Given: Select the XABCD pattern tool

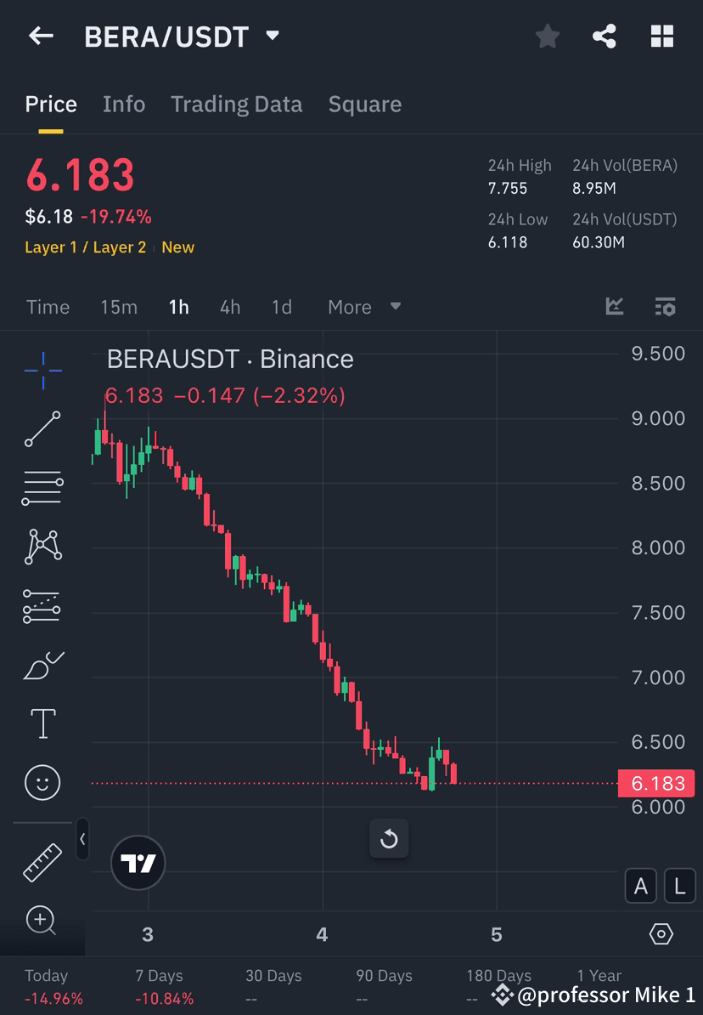Looking at the screenshot, I should tap(42, 546).
